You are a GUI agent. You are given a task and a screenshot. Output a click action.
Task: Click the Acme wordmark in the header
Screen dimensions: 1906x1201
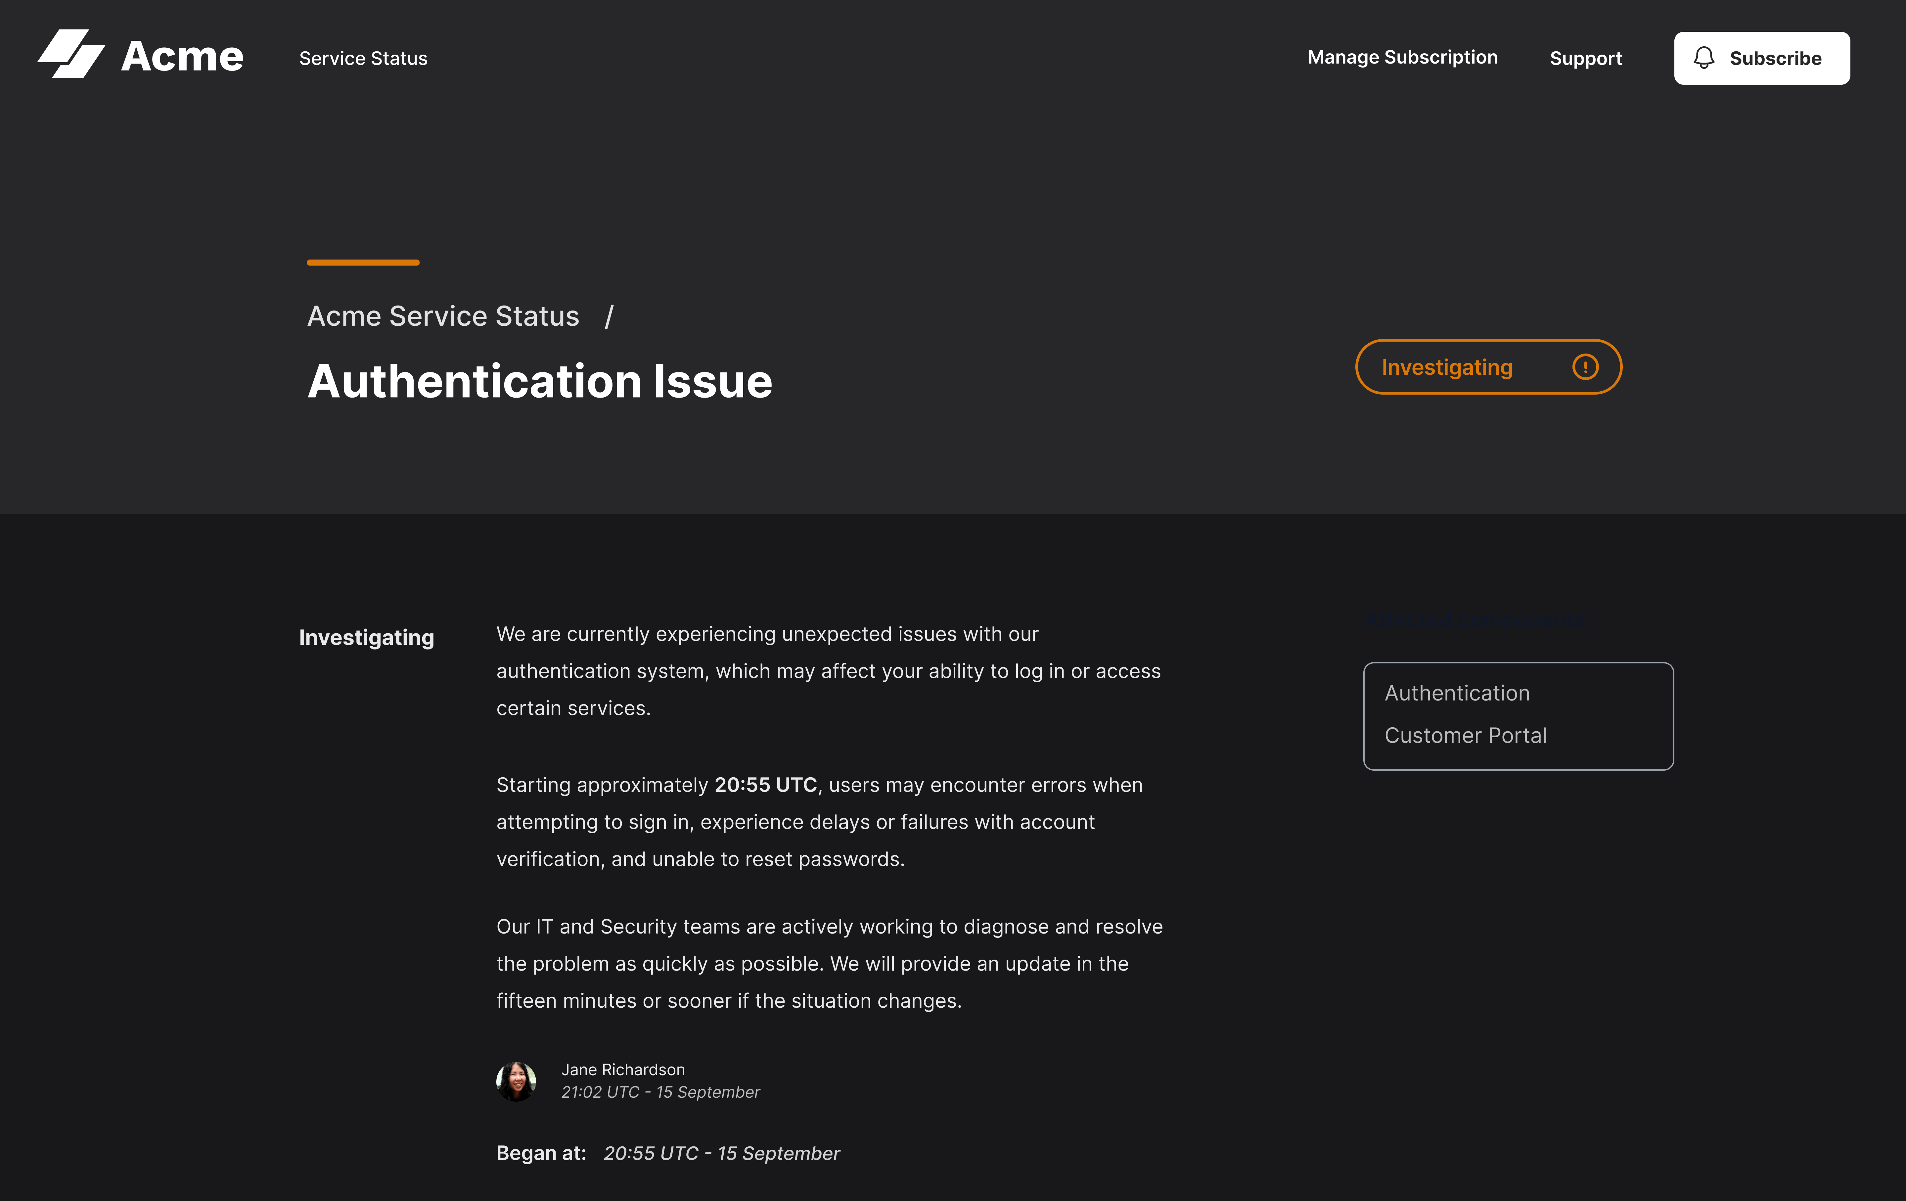182,55
